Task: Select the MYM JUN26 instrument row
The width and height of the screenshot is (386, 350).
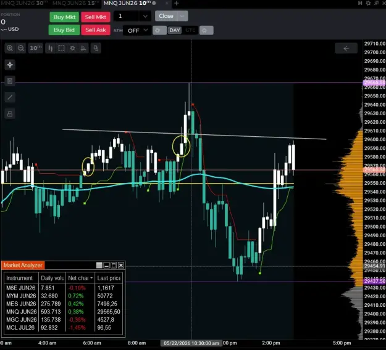Action: click(x=63, y=296)
